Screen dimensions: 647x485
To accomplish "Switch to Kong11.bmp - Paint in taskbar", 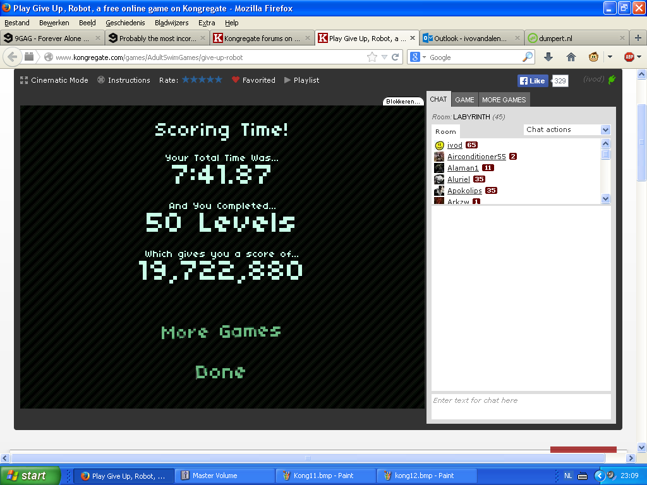I will 325,476.
